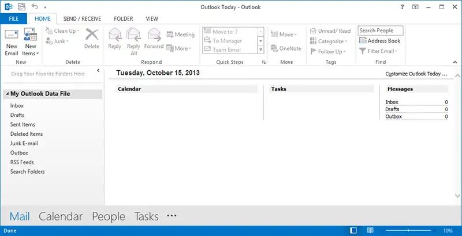Open more navigation options ellipsis
462x236 pixels.
point(172,216)
